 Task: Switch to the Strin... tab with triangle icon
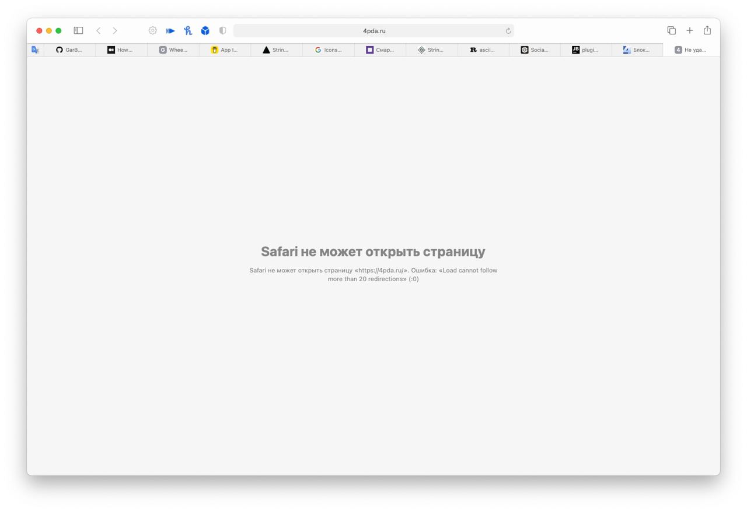coord(277,50)
